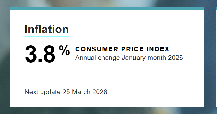Viewport: 217px width, 114px height.
Task: Click 2026 in the Annual change line
Action: click(175, 58)
